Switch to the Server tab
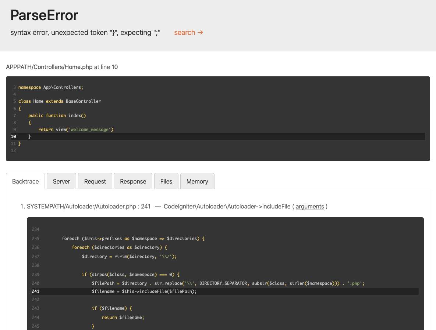The image size is (436, 330). [x=61, y=181]
